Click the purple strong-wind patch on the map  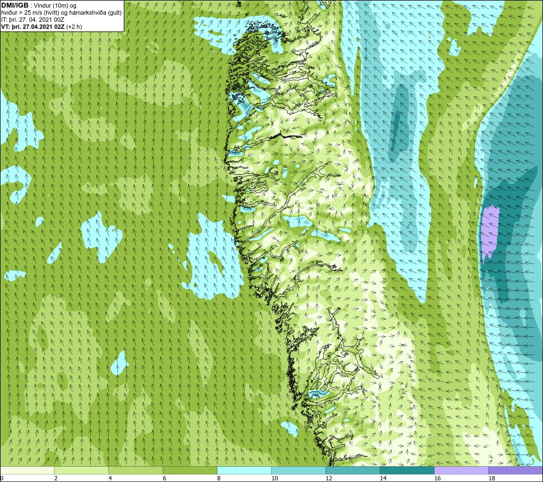click(x=490, y=234)
